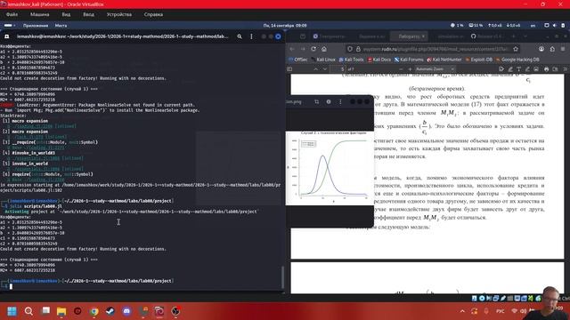Screen dimensions: 570x320
Task: Open the Вид menu
Action: (x=66, y=14)
